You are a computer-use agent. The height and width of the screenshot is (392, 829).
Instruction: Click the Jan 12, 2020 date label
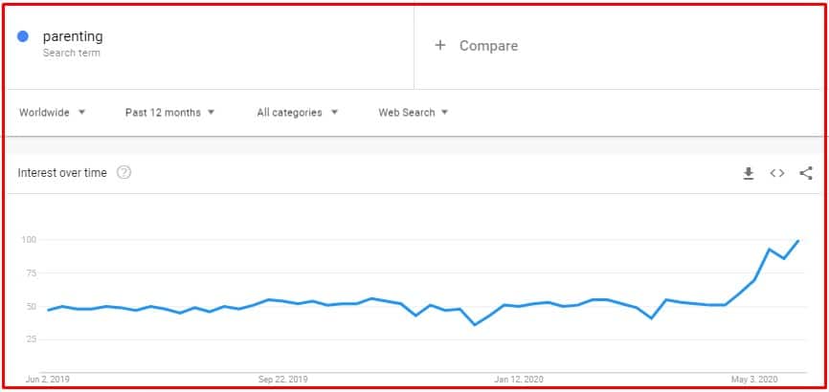[518, 379]
